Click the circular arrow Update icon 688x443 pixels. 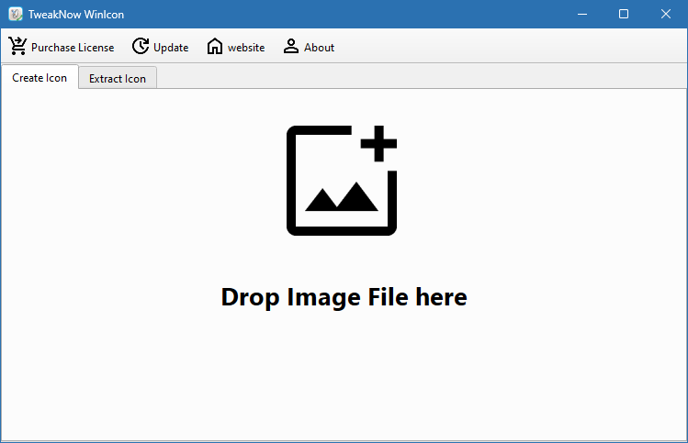(141, 47)
